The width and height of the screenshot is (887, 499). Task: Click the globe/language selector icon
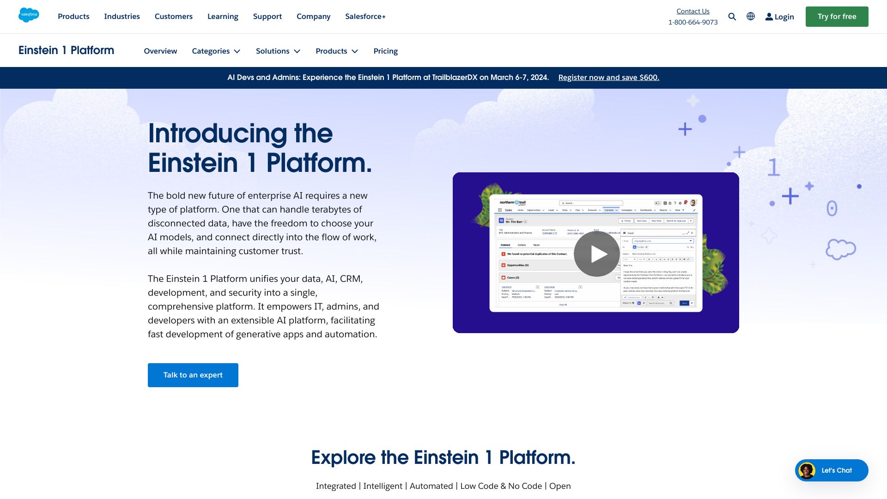751,17
